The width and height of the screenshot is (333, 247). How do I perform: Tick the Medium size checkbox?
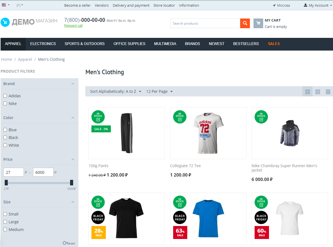[x=5, y=230]
